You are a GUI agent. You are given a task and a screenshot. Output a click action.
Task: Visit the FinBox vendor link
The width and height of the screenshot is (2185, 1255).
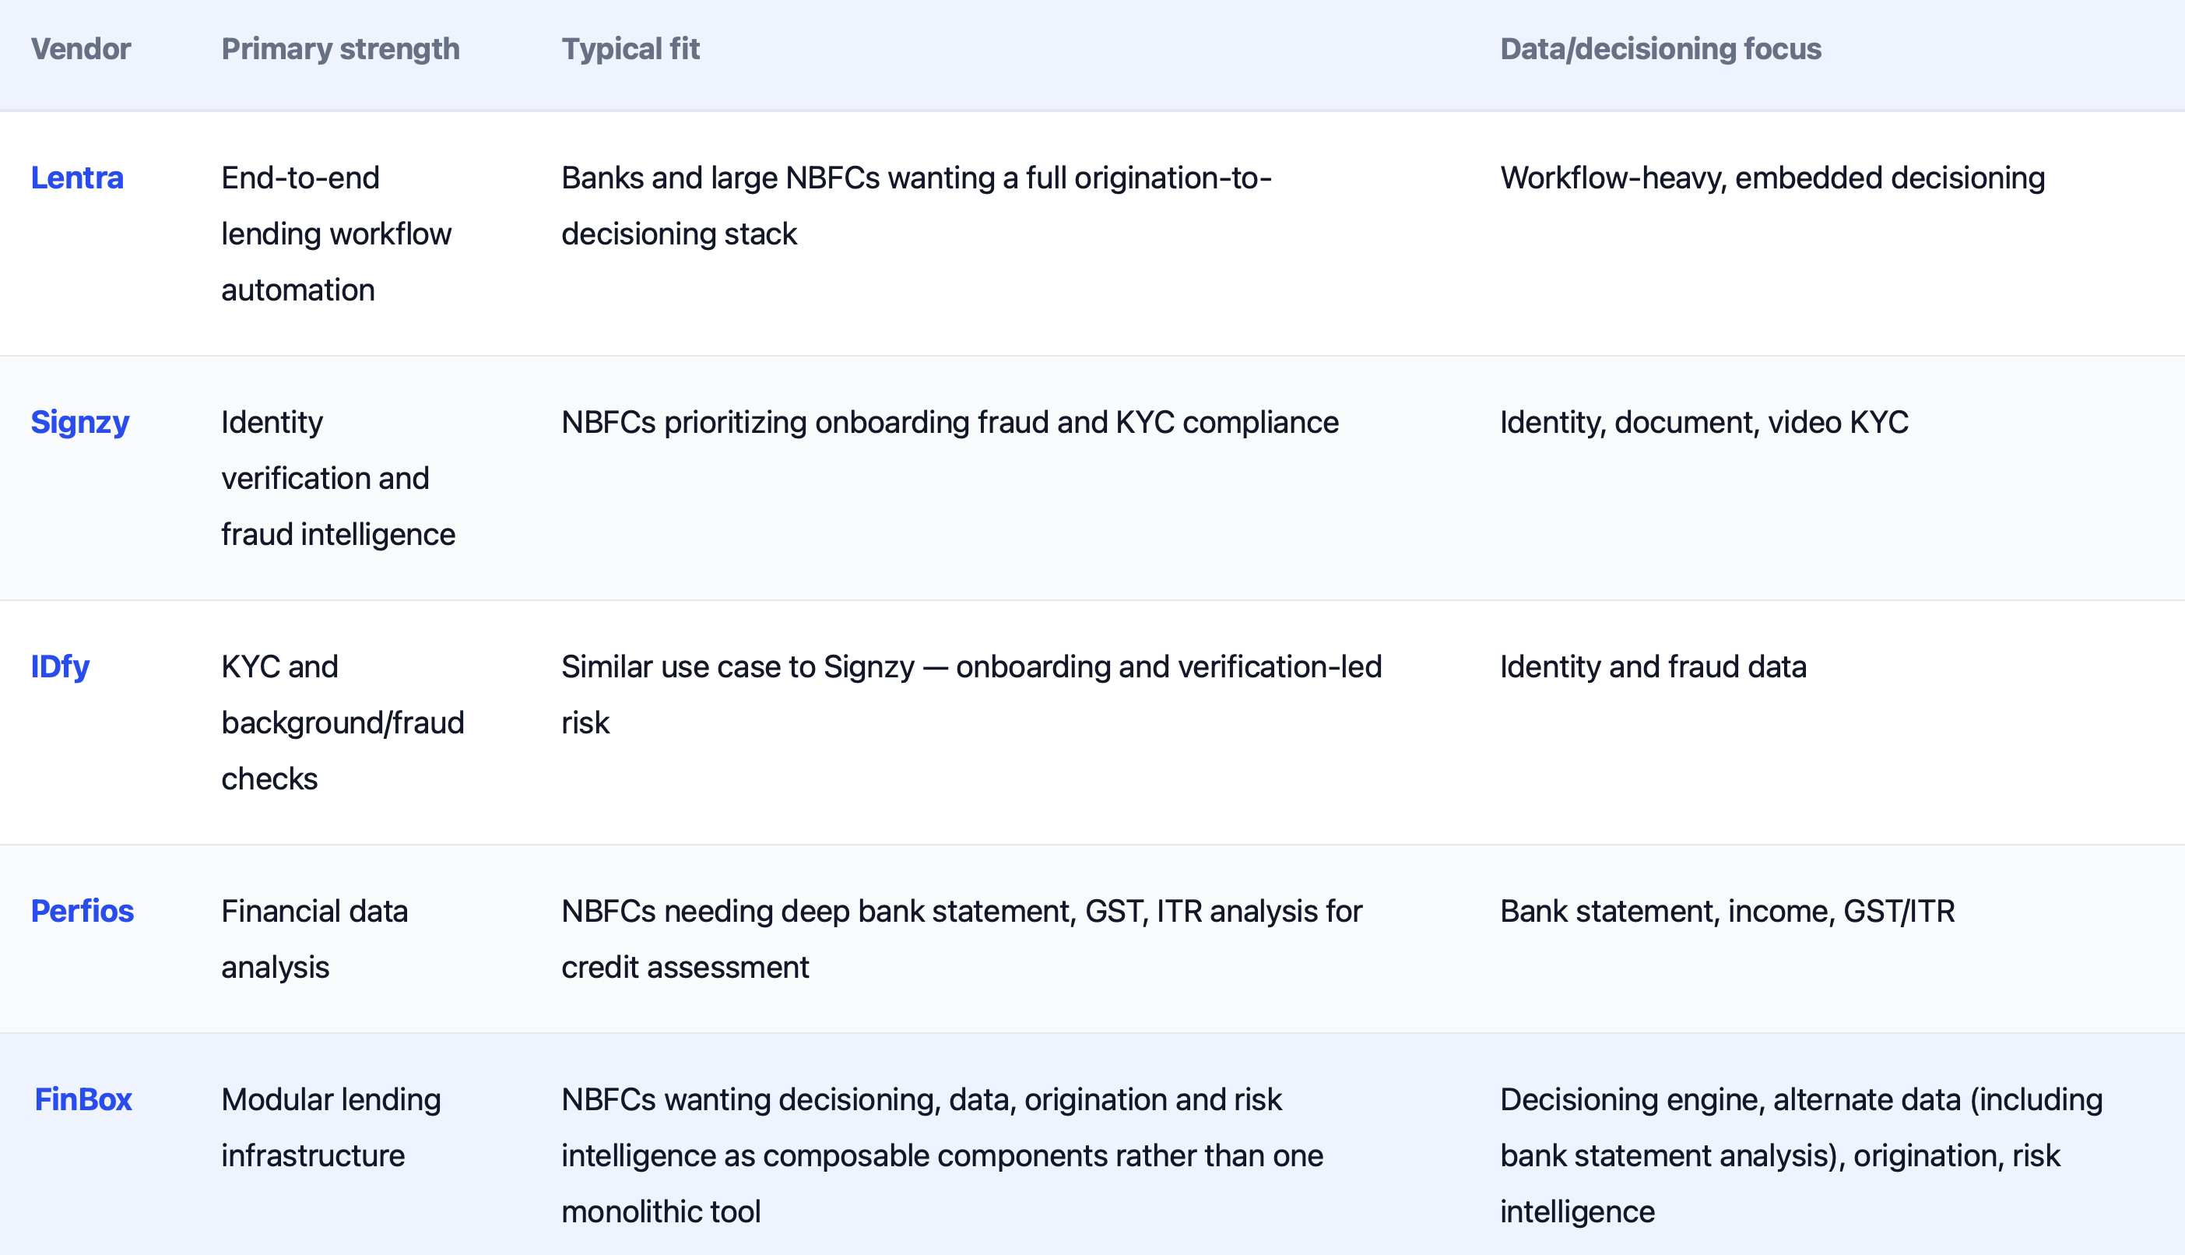click(83, 1099)
